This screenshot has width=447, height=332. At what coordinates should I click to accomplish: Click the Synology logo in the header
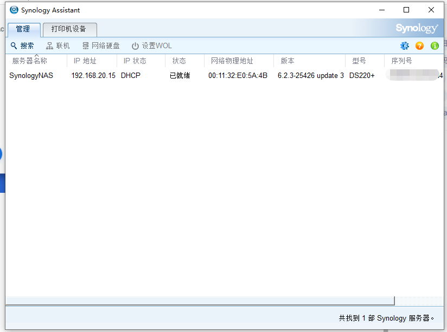coord(417,28)
